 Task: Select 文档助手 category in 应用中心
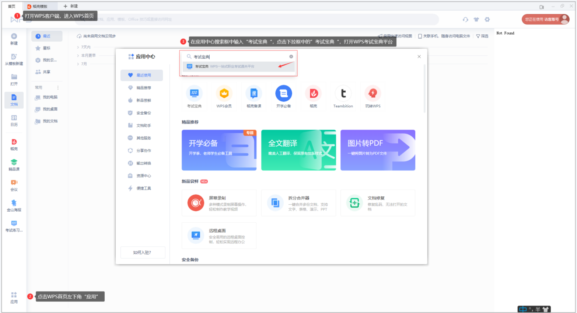click(x=141, y=125)
